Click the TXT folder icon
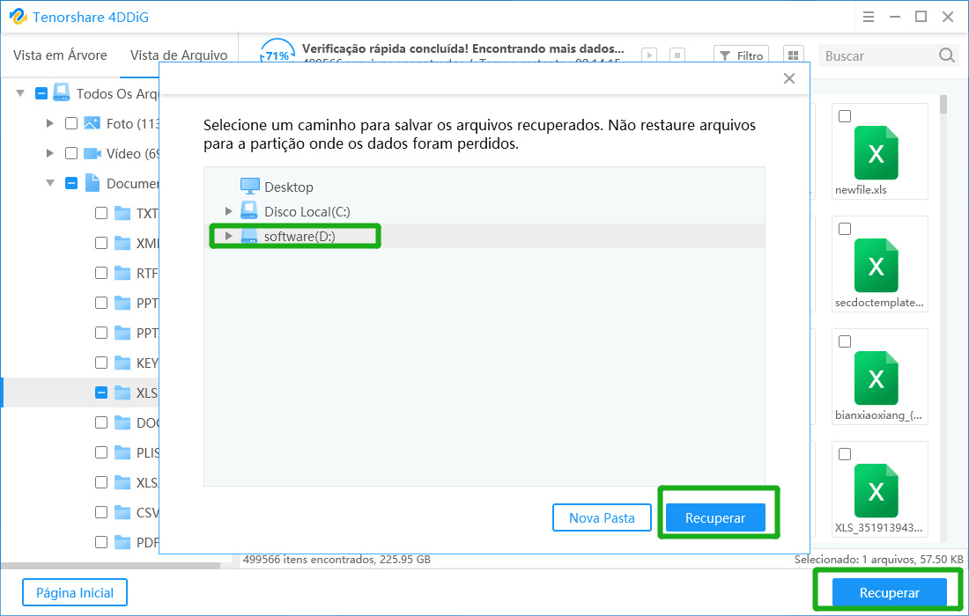This screenshot has width=969, height=616. pyautogui.click(x=122, y=213)
